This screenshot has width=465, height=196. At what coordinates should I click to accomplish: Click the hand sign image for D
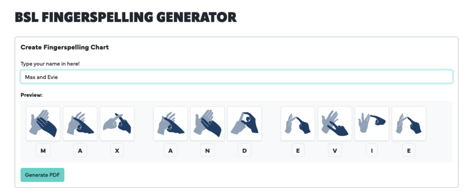tap(244, 124)
